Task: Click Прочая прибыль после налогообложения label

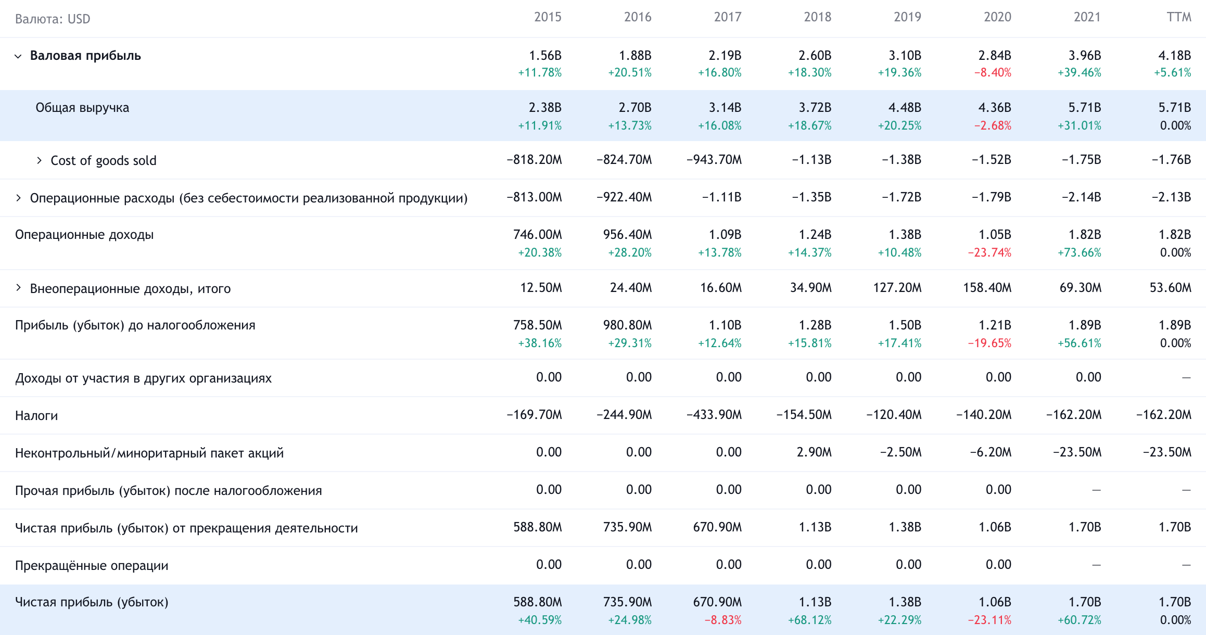Action: tap(169, 490)
